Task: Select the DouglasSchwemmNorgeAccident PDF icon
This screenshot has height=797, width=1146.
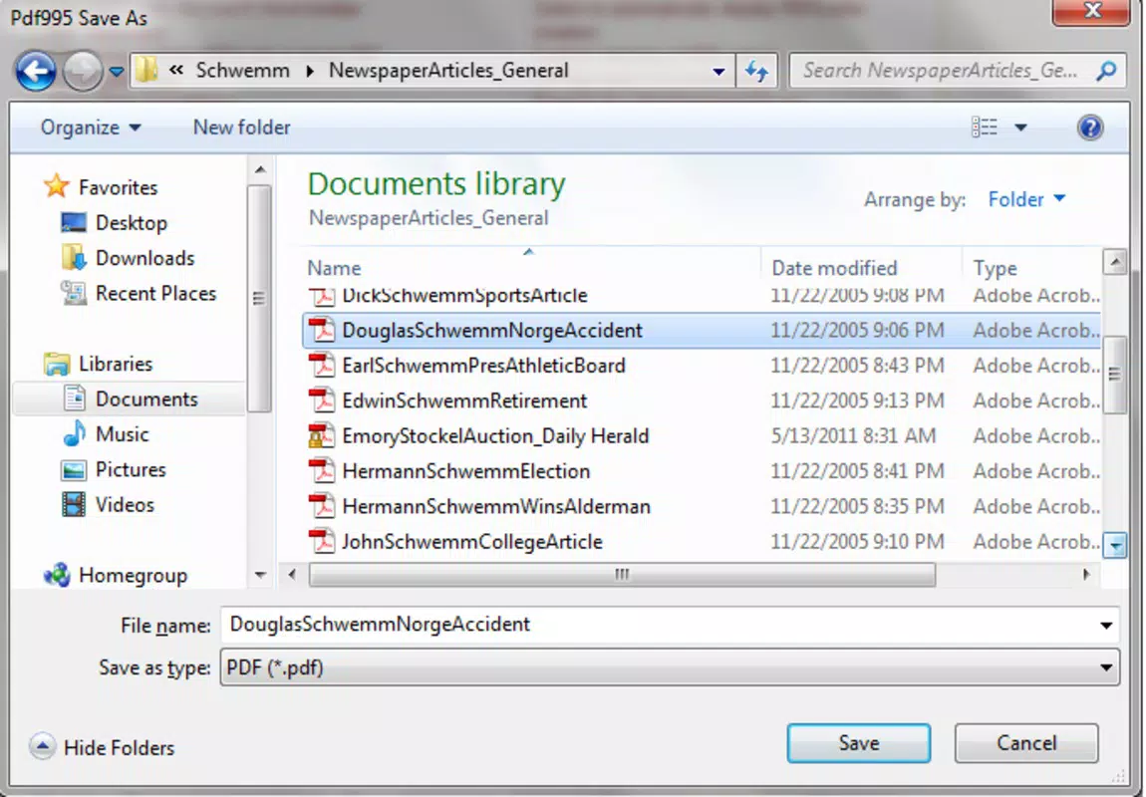Action: 321,330
